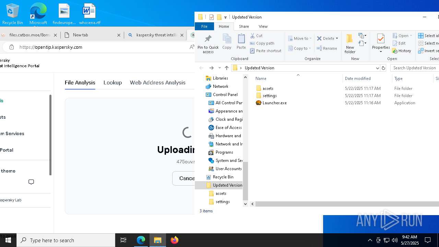
Task: Click Type here to search box
Action: pos(66,240)
